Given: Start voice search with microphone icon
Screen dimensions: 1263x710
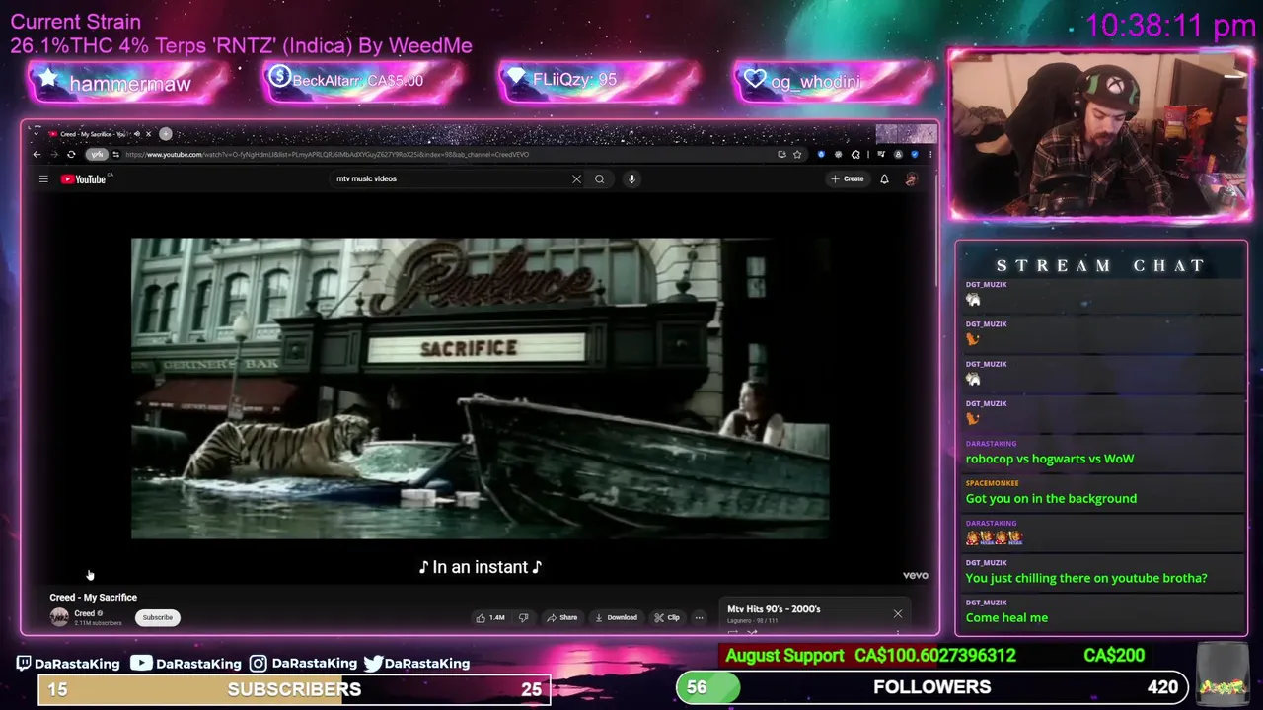Looking at the screenshot, I should coord(631,178).
